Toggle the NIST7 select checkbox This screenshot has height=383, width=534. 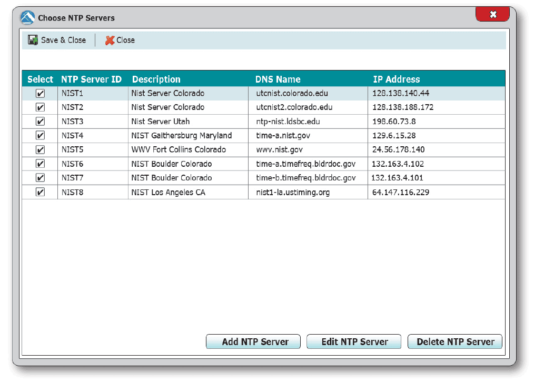[40, 178]
